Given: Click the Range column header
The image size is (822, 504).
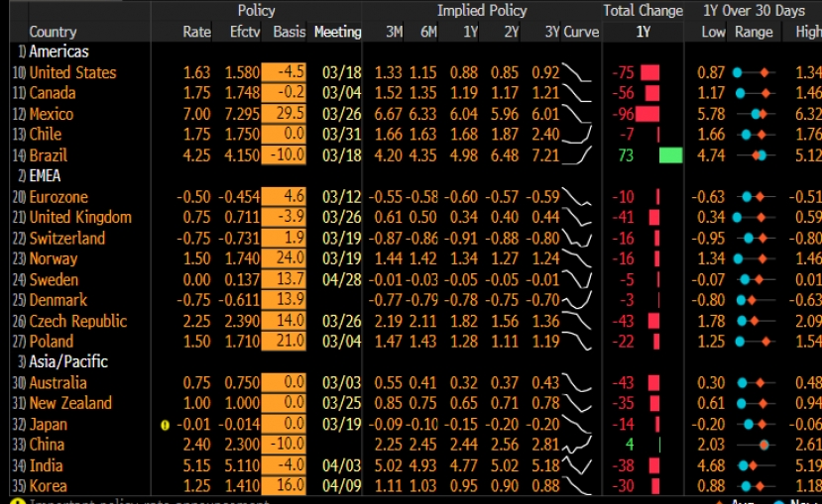Looking at the screenshot, I should point(754,32).
